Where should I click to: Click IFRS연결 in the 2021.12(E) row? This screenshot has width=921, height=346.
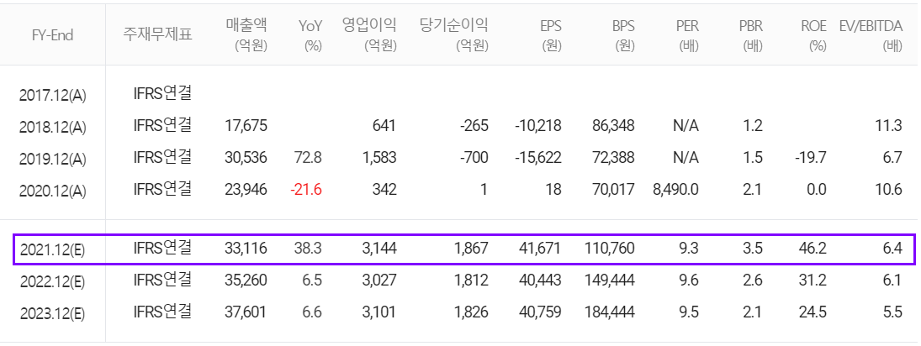click(162, 249)
